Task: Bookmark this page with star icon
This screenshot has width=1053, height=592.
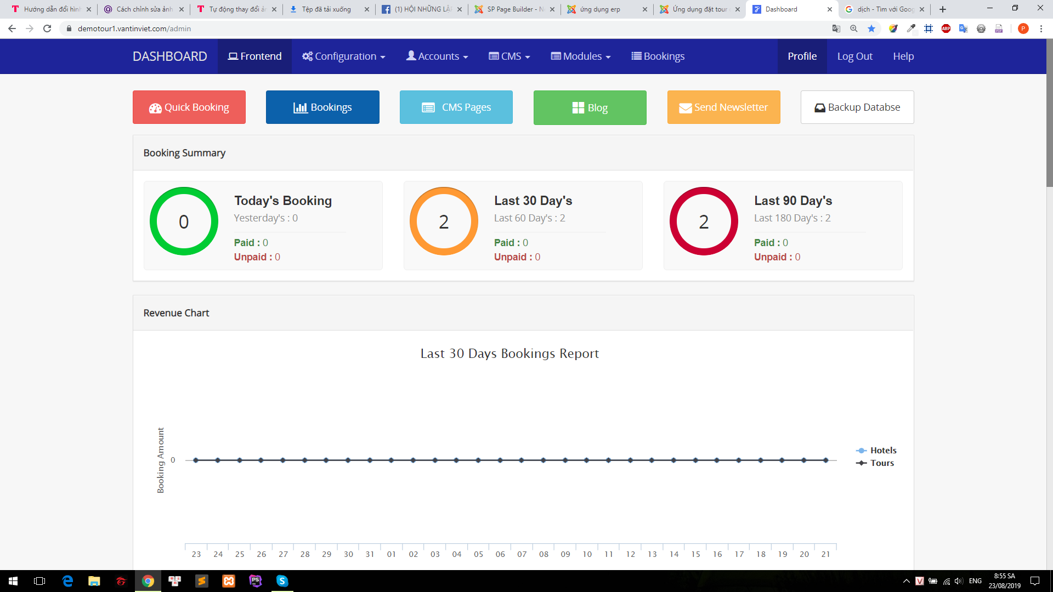Action: pos(871,29)
